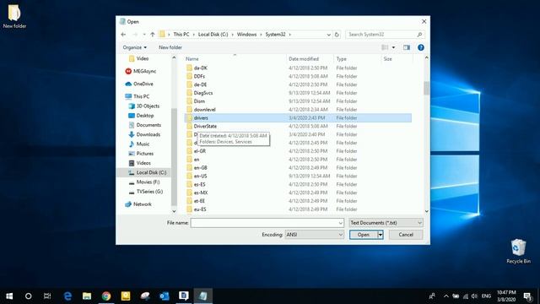Image resolution: width=540 pixels, height=304 pixels.
Task: Open the view options dropdown arrow
Action: click(393, 47)
